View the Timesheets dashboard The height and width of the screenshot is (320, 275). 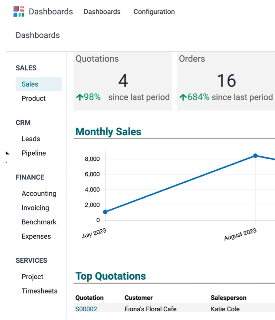pos(40,291)
